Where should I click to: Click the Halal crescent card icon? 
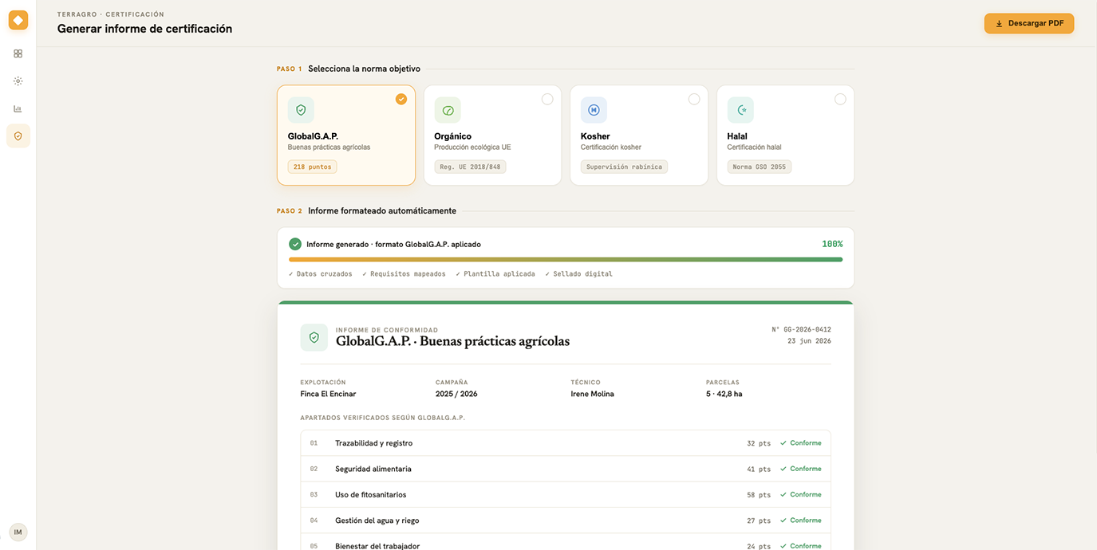click(740, 110)
